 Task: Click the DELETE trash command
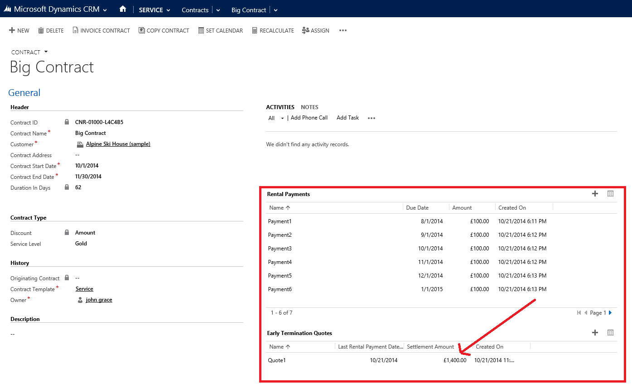coord(51,30)
